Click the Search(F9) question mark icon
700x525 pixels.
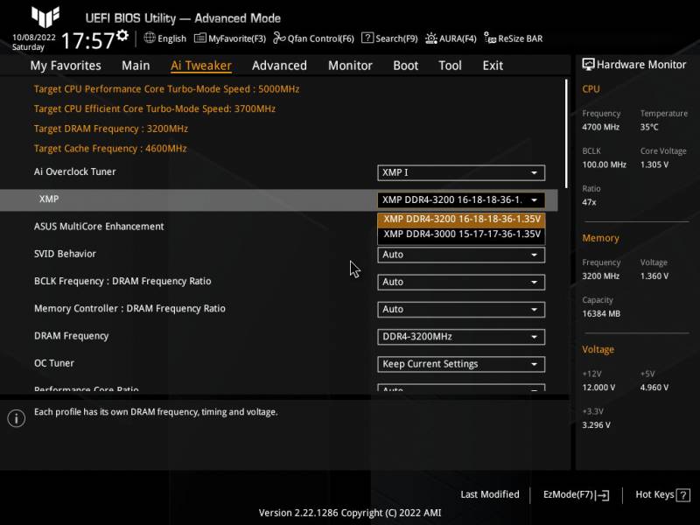(x=367, y=38)
